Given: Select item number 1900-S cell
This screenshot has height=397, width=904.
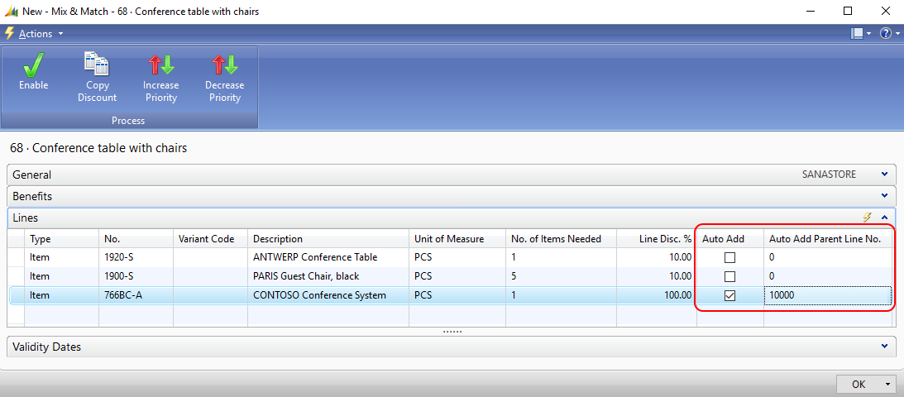Looking at the screenshot, I should [136, 276].
